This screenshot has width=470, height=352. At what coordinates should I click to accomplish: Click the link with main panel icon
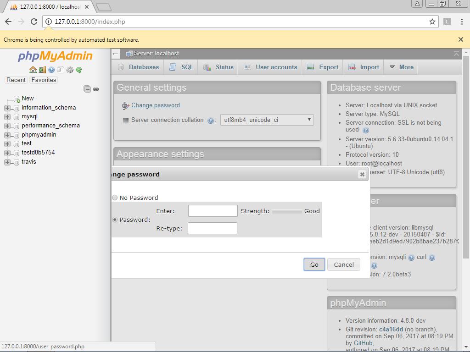[x=96, y=89]
